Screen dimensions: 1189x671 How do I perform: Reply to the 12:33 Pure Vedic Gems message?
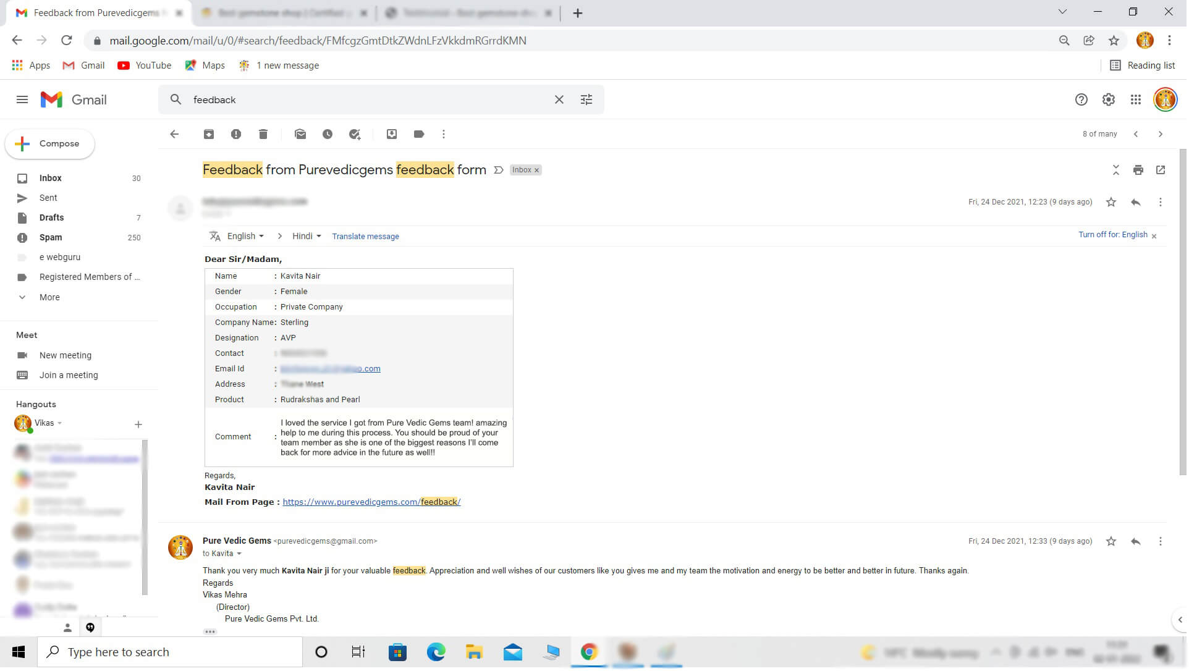[1136, 542]
